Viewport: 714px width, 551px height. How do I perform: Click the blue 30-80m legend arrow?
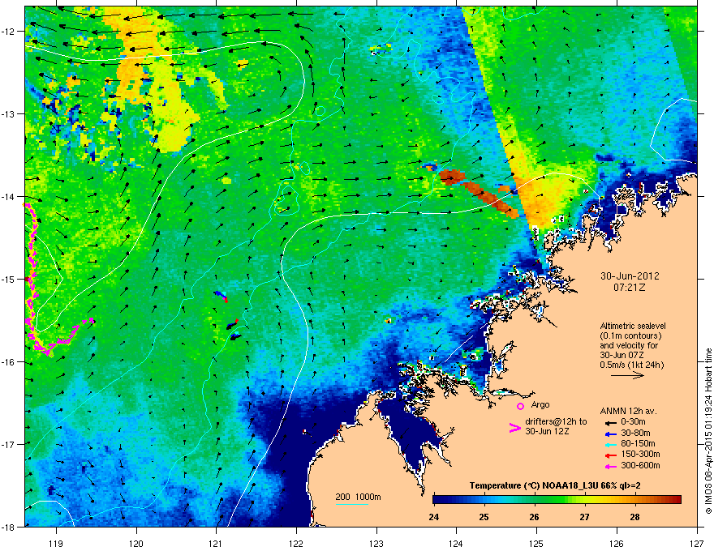611,434
